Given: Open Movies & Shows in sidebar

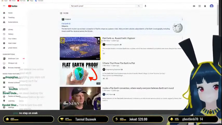Looking at the screenshot, I should point(14,83).
